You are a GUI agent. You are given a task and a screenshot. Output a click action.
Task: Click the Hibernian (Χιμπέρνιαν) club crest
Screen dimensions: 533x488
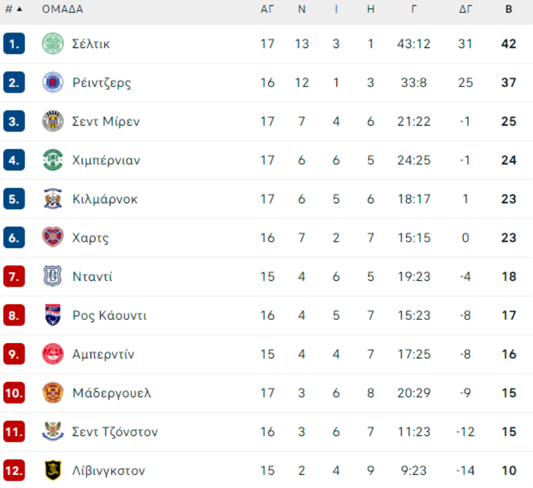coord(53,160)
